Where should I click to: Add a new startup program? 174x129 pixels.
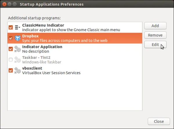pyautogui.click(x=155, y=26)
